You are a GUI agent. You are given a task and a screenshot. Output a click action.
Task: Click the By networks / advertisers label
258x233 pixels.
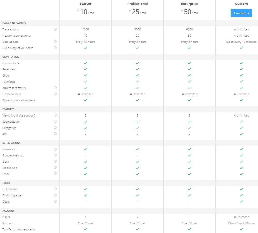[19, 100]
